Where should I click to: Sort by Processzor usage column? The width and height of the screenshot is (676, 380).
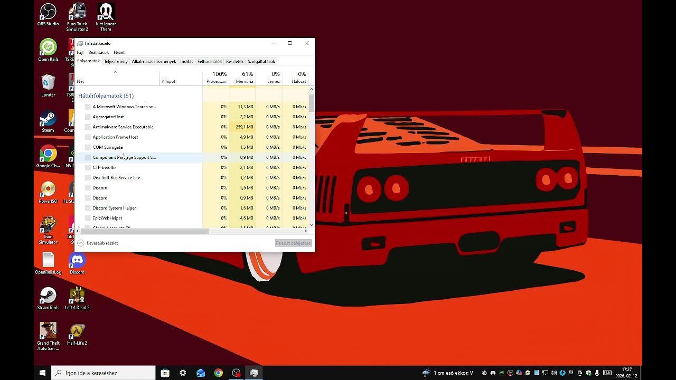point(216,78)
